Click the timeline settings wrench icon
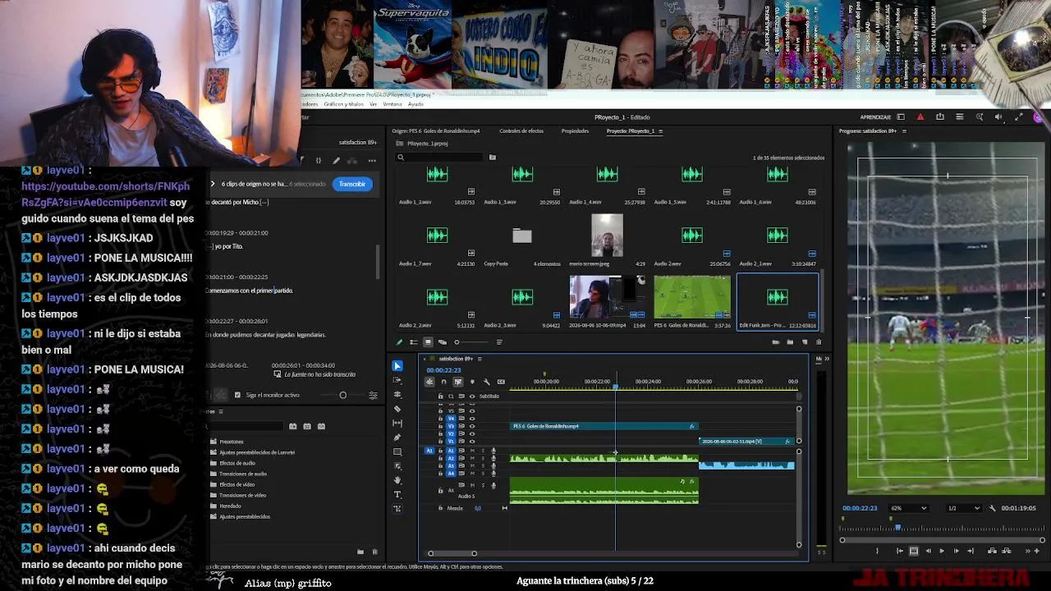This screenshot has height=591, width=1051. click(x=487, y=382)
